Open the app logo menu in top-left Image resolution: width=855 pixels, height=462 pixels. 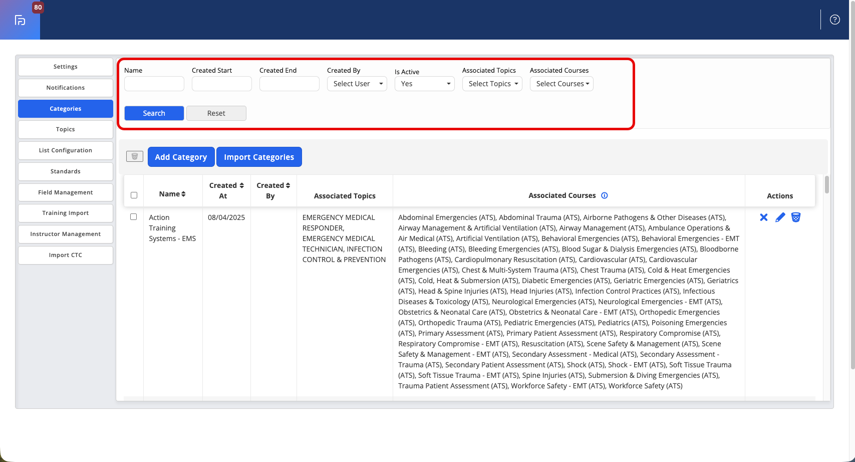(x=20, y=20)
